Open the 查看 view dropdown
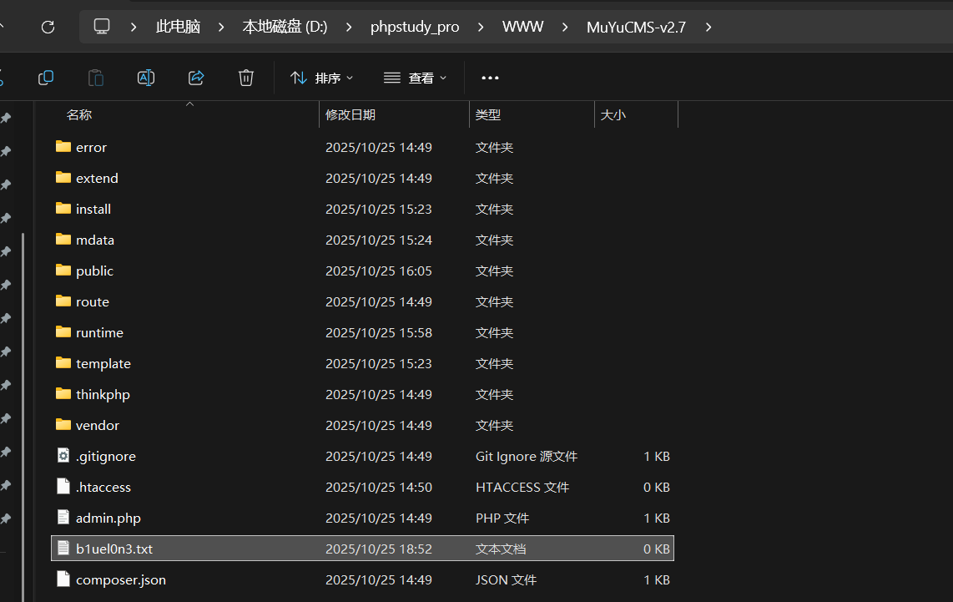 [x=416, y=78]
